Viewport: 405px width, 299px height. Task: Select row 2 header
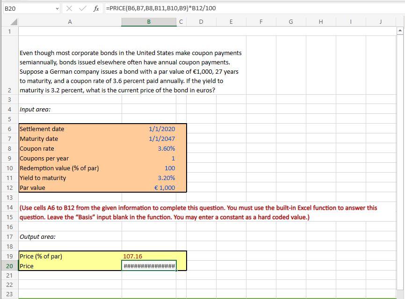pos(9,65)
